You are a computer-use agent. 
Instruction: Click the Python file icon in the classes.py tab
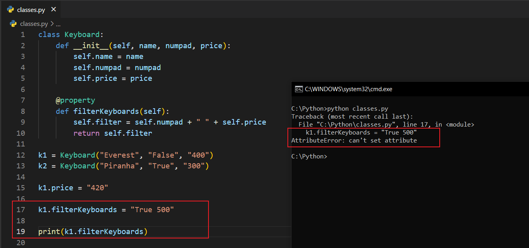(11, 10)
